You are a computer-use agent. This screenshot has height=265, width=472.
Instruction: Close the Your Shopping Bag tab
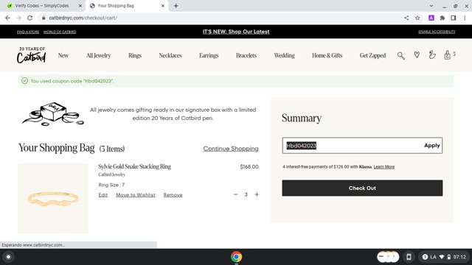pos(163,6)
